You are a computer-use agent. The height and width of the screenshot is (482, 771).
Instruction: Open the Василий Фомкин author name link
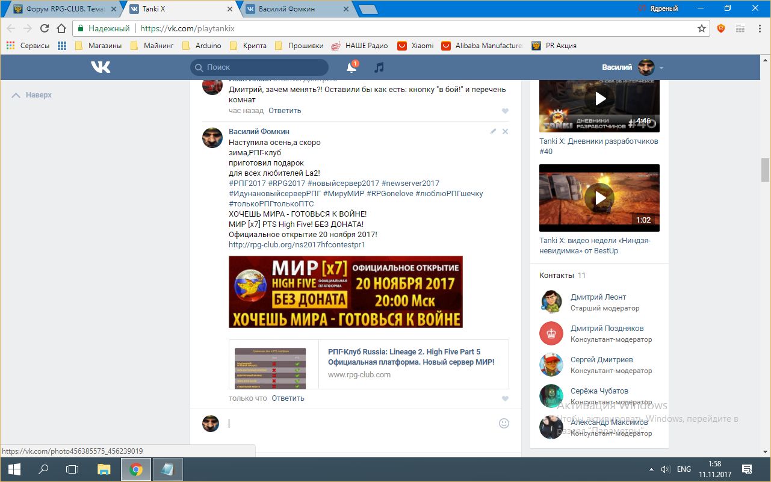[x=259, y=132]
